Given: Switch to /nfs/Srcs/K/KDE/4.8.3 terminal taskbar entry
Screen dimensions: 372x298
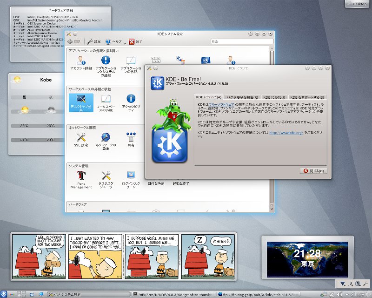Looking at the screenshot, I should click(x=173, y=294).
